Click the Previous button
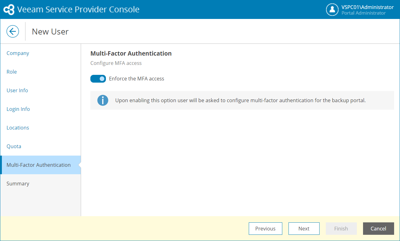This screenshot has width=400, height=241. 266,229
